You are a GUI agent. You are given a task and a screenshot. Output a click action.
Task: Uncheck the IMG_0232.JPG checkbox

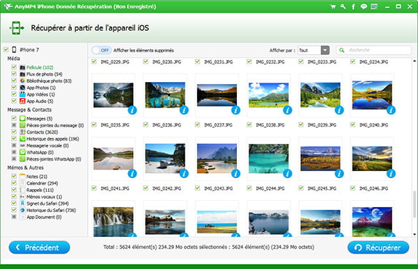[249, 62]
